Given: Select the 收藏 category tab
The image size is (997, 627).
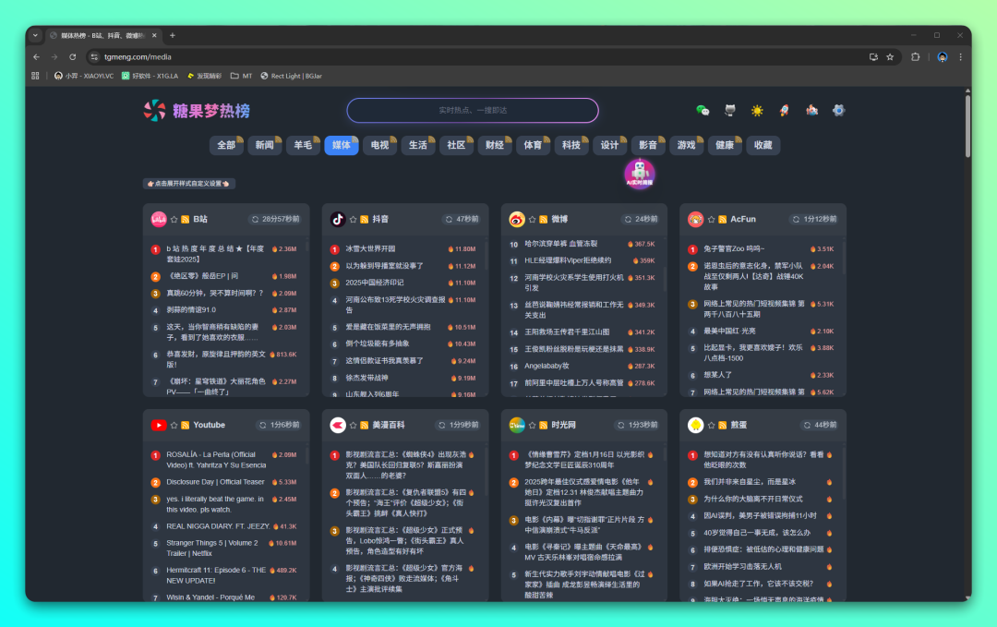Looking at the screenshot, I should (x=763, y=145).
